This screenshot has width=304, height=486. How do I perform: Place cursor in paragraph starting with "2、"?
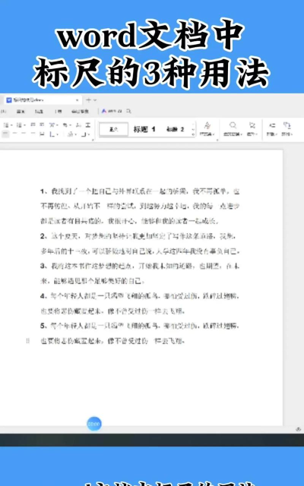point(140,244)
